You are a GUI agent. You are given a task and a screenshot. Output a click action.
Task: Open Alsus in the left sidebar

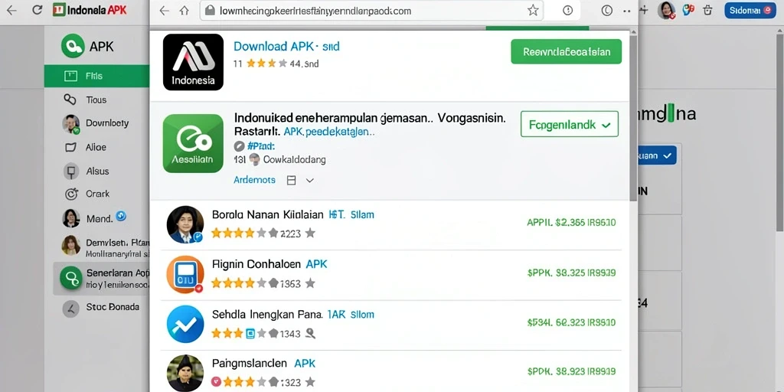point(97,171)
